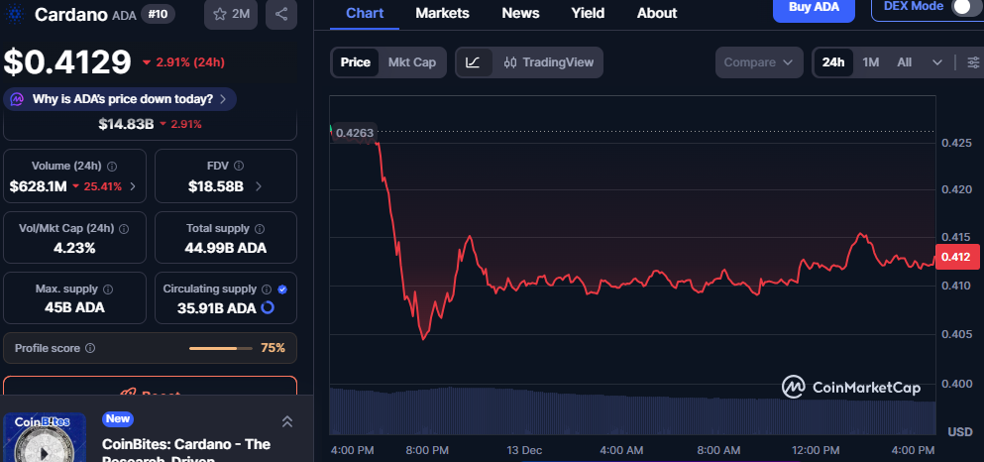Click the Max. supply info icon

tap(108, 289)
